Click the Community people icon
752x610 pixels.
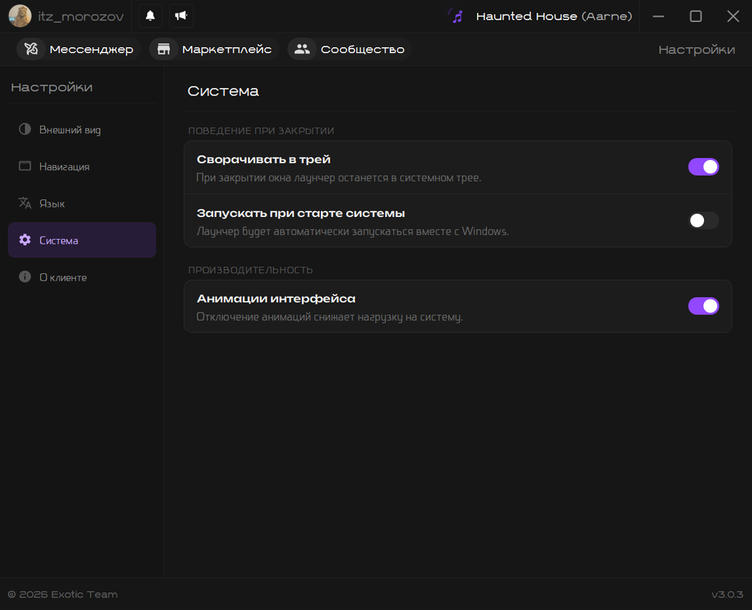tap(302, 49)
